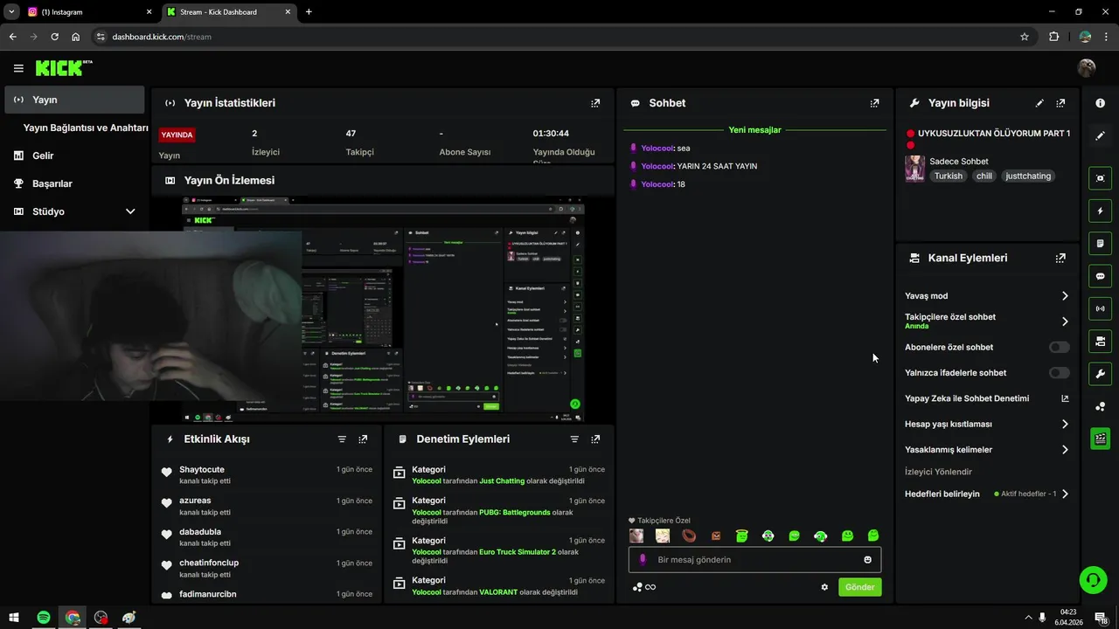Click the three-dots bubbles icon in right sidebar
The height and width of the screenshot is (629, 1119).
pos(1101,406)
